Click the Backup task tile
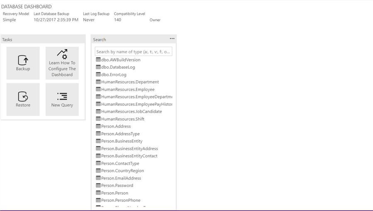Image resolution: width=373 pixels, height=211 pixels. (23, 63)
